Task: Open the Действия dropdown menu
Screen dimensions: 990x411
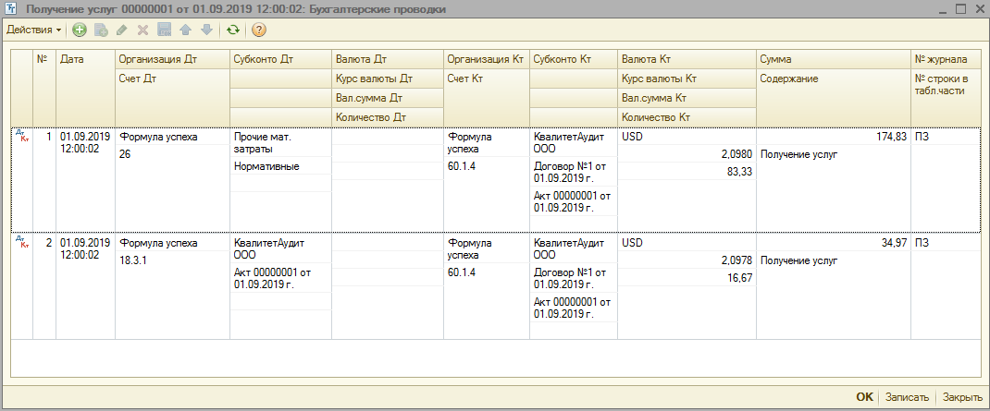Action: 34,30
